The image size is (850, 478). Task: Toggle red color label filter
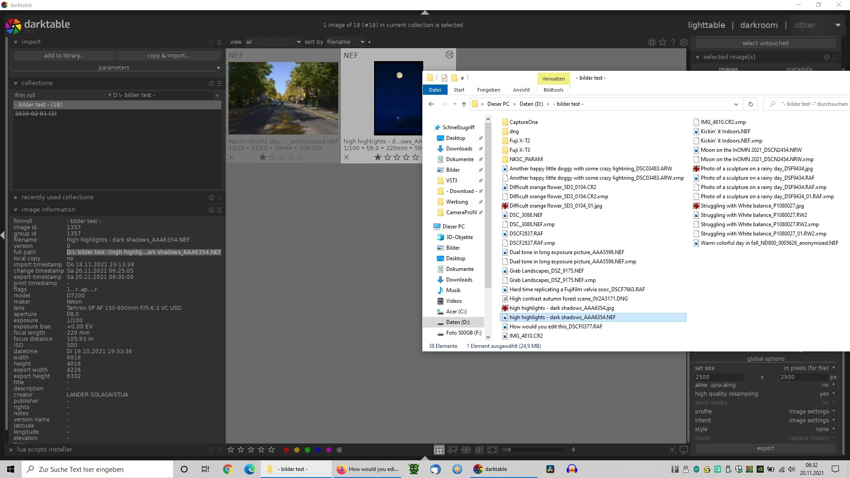pos(286,450)
